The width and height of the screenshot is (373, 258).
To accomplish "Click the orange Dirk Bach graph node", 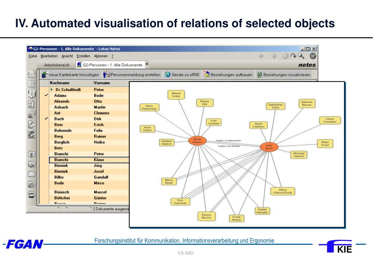I will [269, 147].
